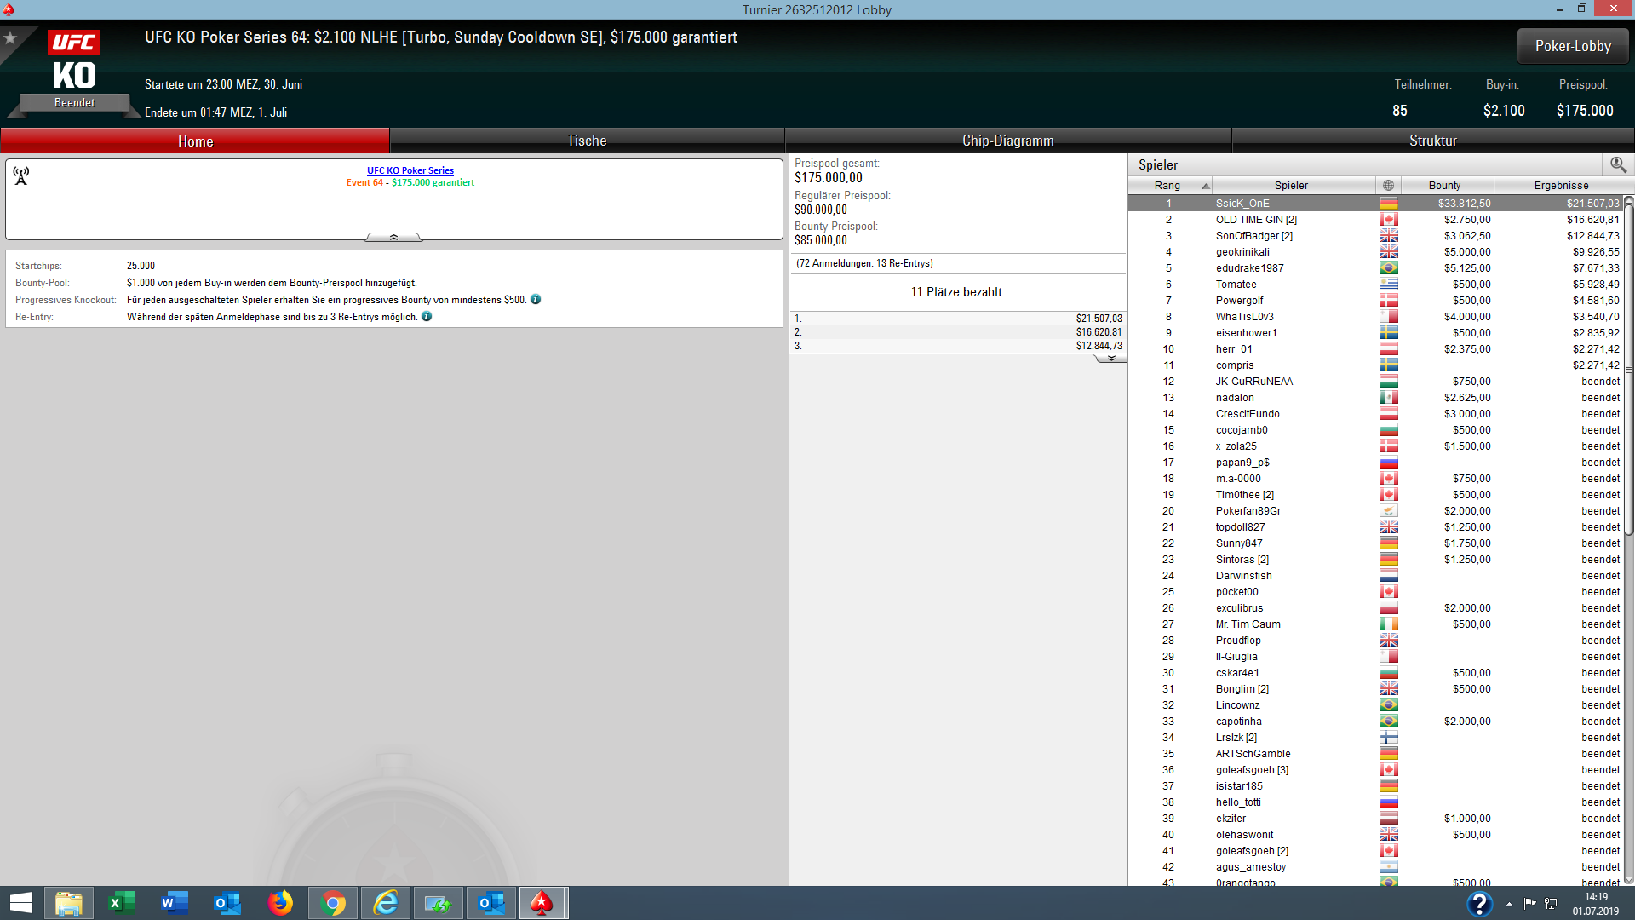Click the player search magnifier icon
This screenshot has height=920, width=1635.
[x=1618, y=164]
